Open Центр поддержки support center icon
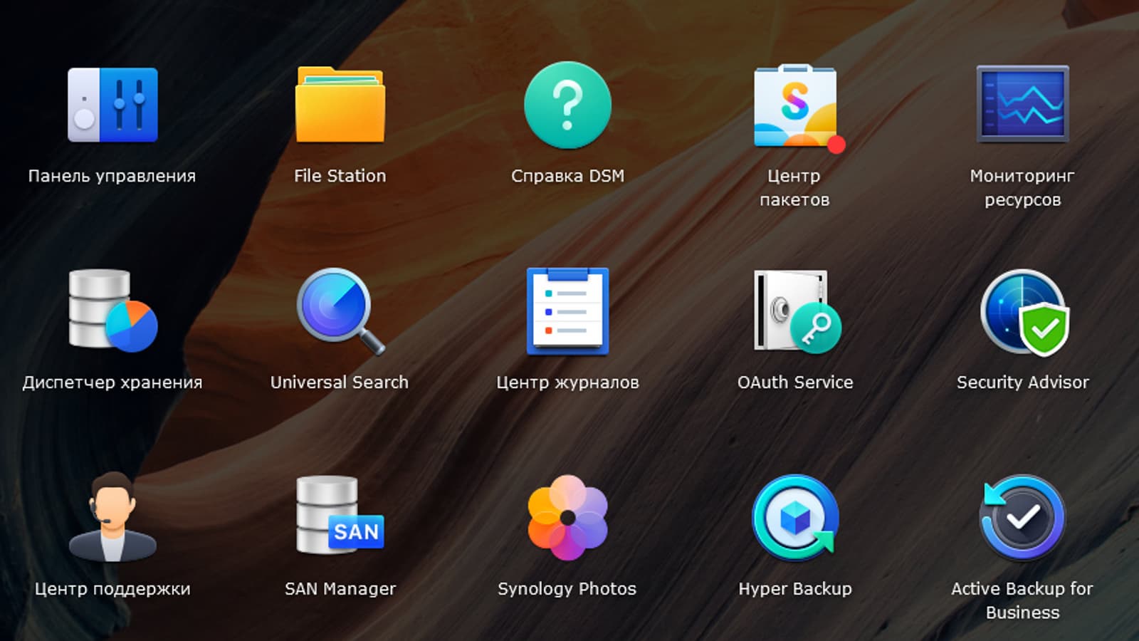 (x=112, y=518)
